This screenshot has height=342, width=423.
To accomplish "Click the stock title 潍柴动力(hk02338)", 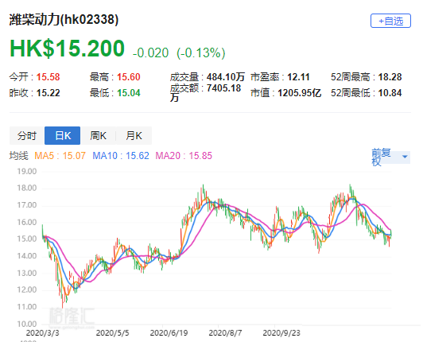I will click(64, 20).
